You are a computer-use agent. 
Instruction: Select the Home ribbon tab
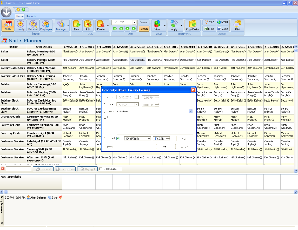pos(20,16)
